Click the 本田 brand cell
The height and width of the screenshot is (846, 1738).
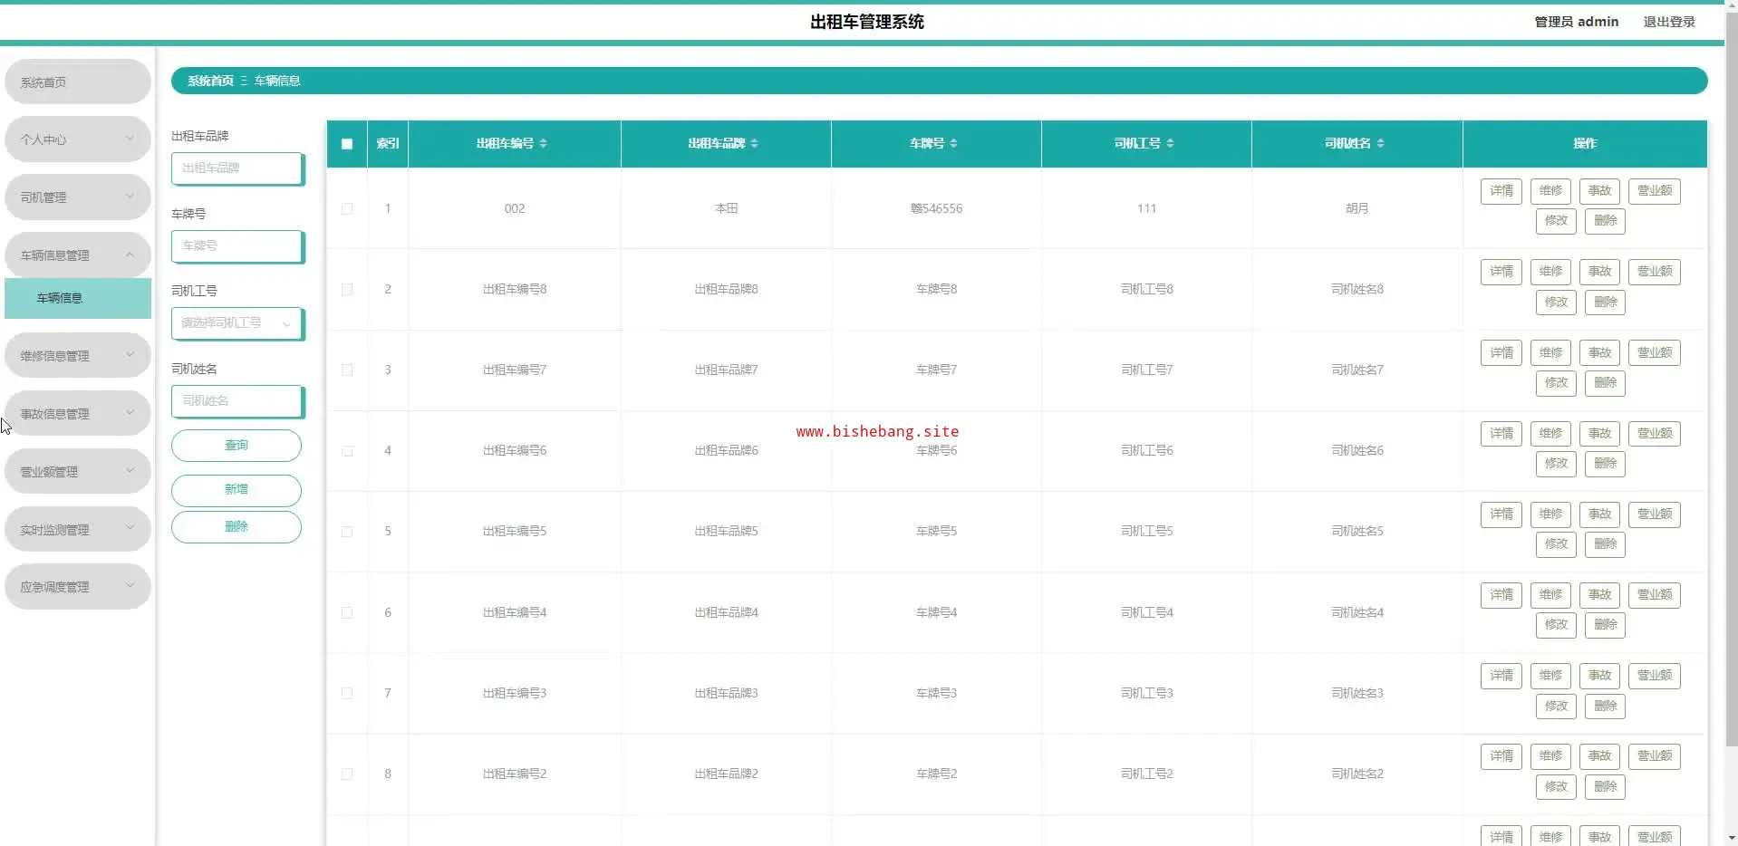point(726,208)
